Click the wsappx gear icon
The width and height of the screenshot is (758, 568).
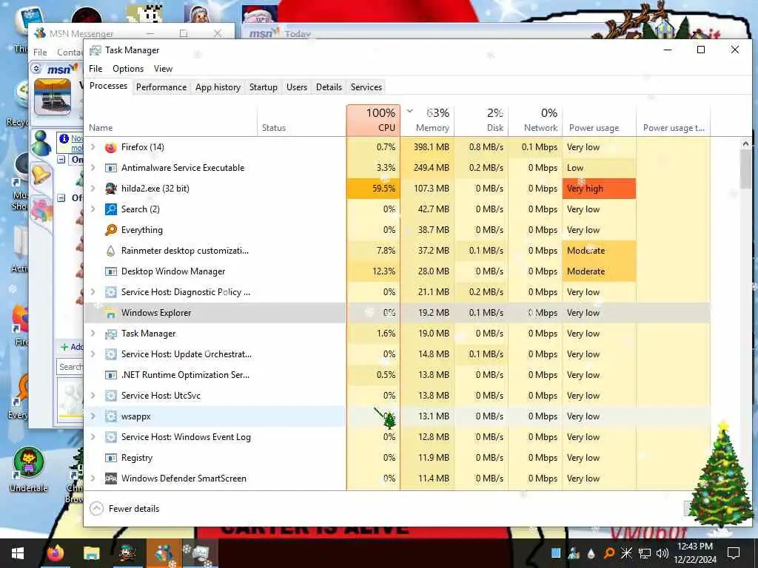click(111, 416)
